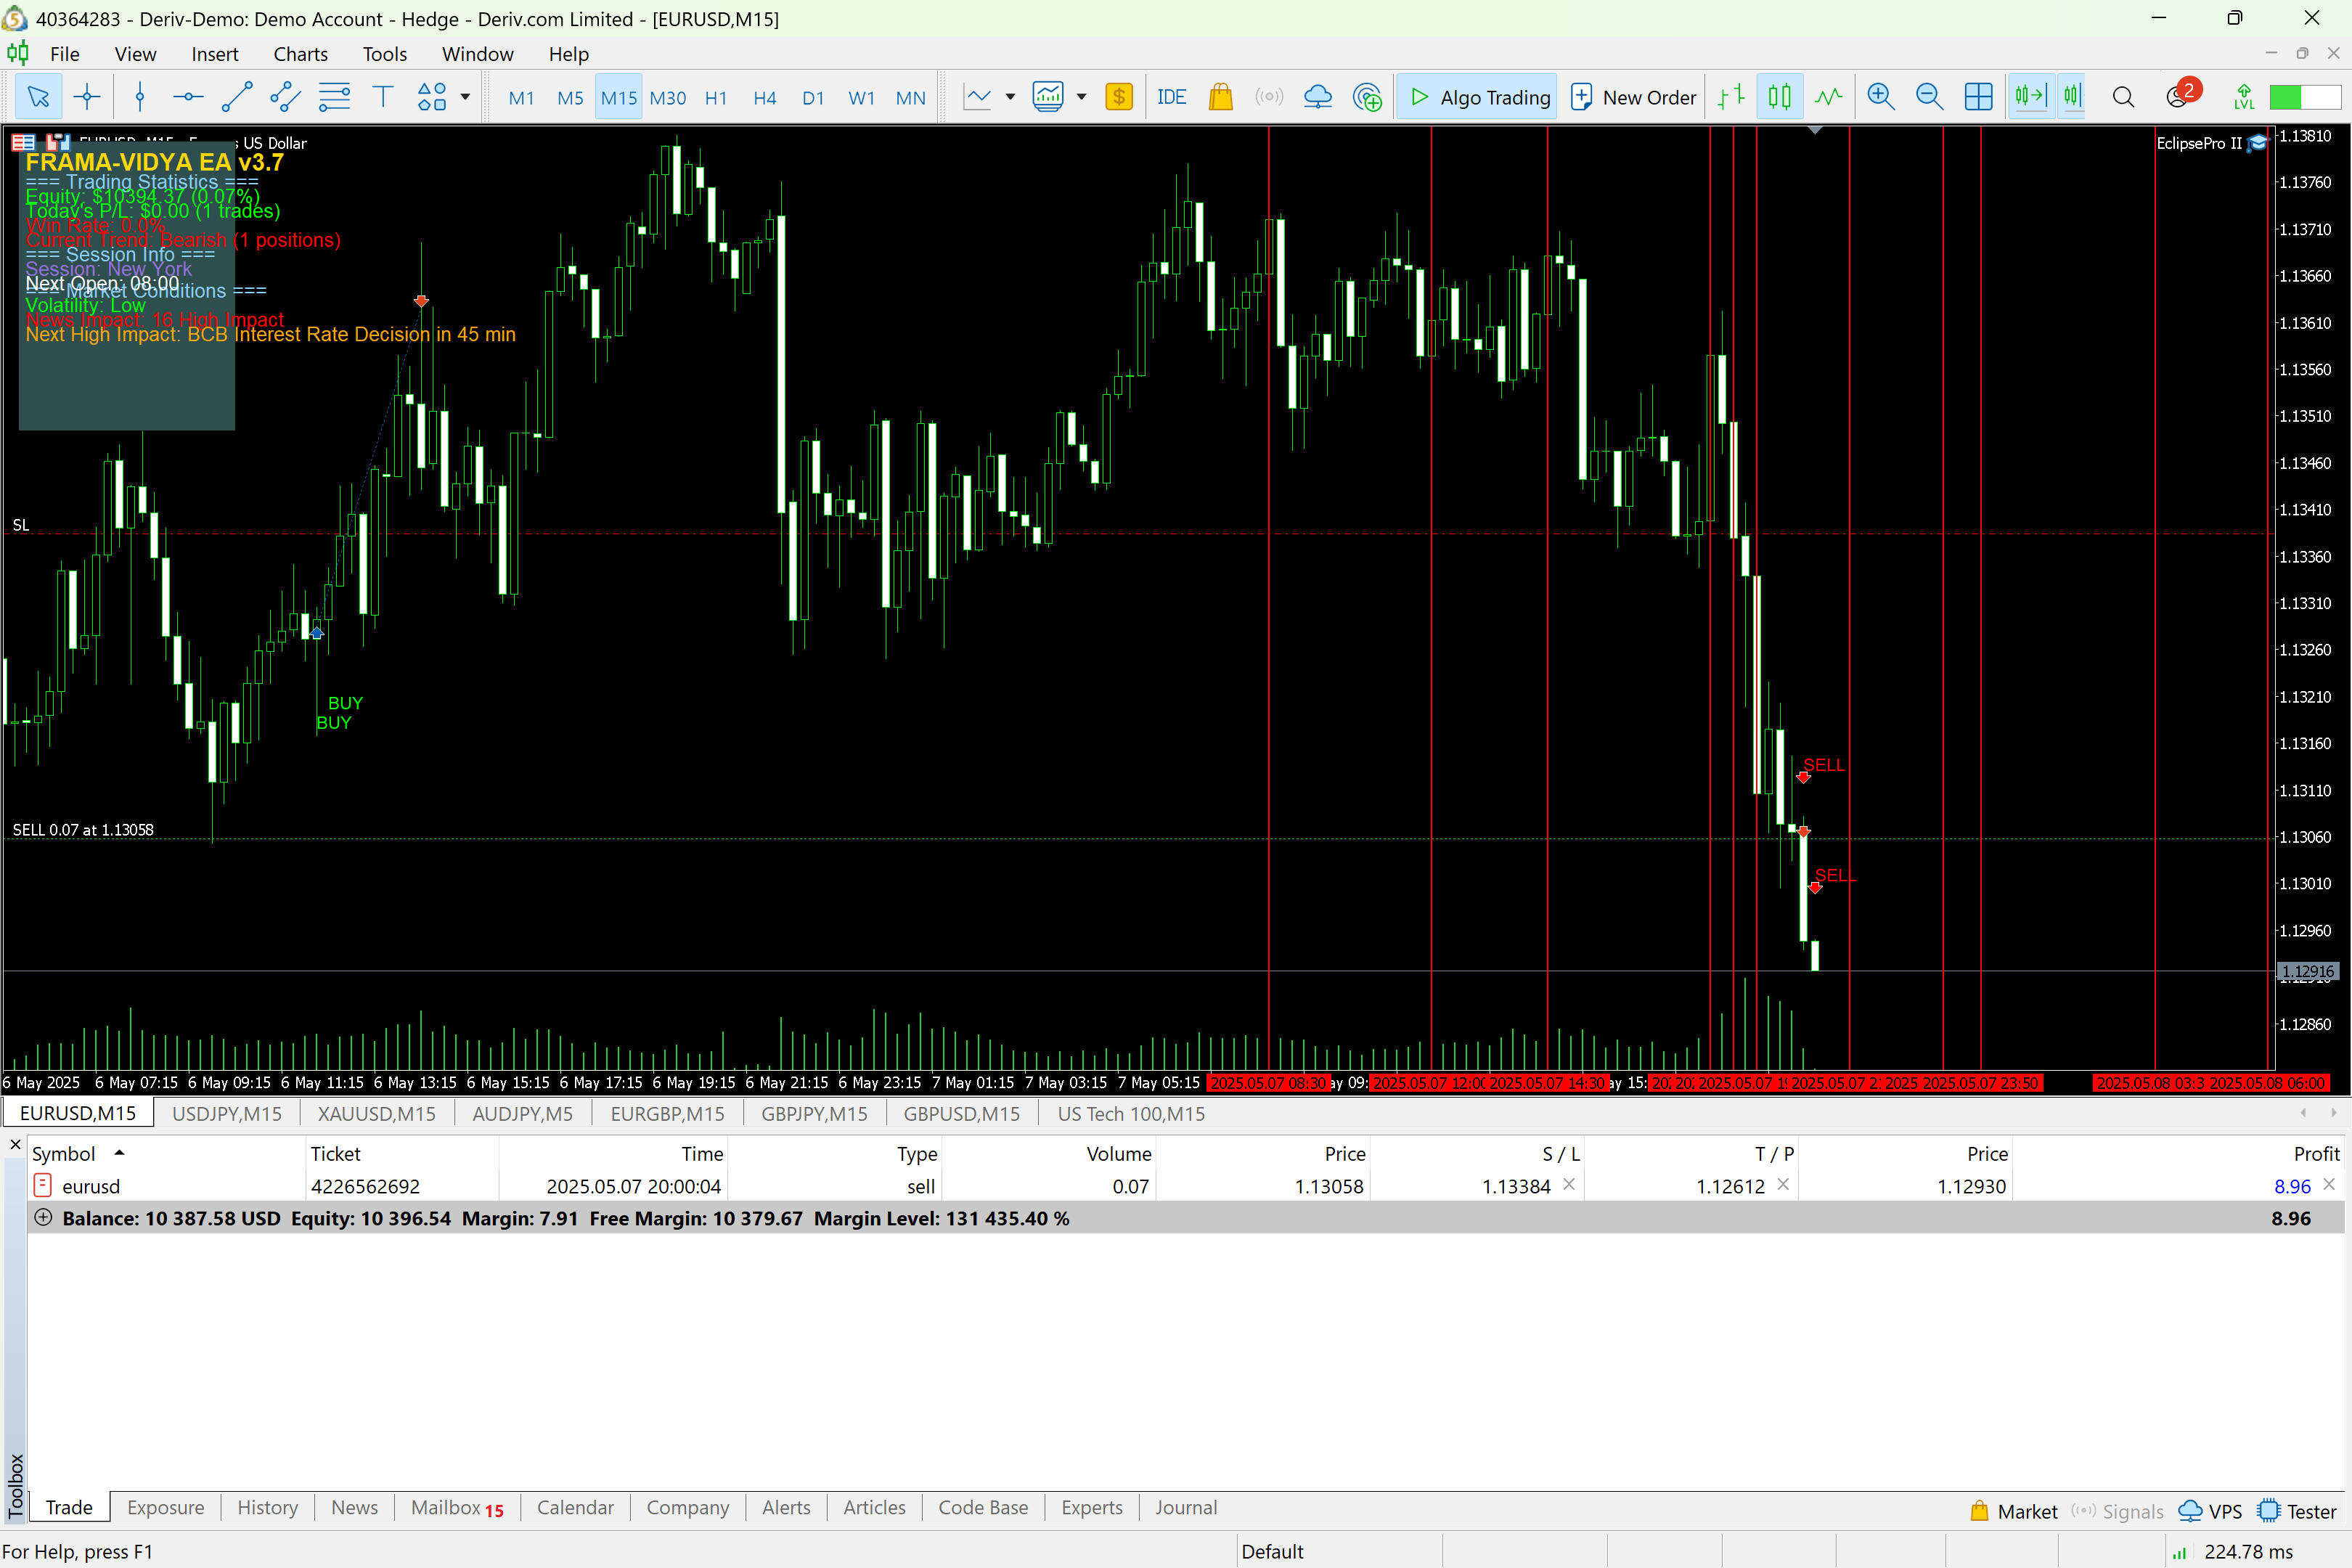Close the Toolbox panel
This screenshot has height=1568, width=2352.
click(15, 1144)
